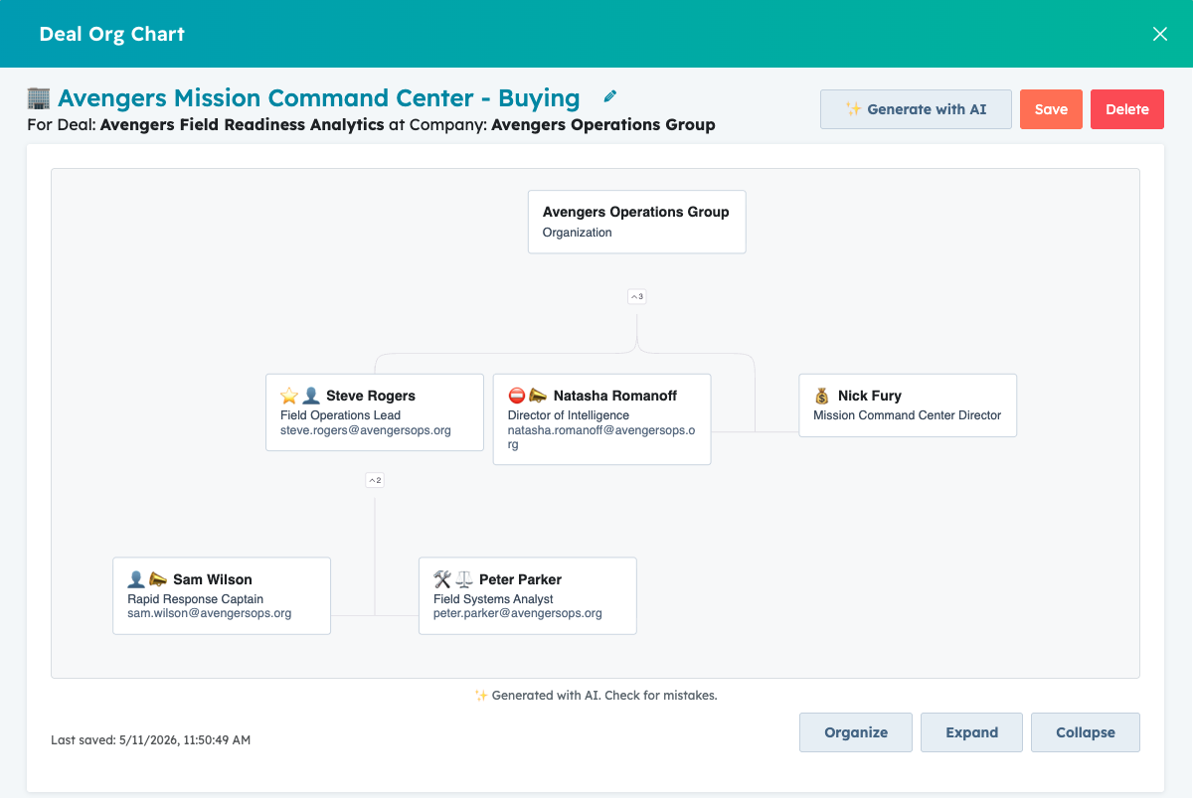Click the megaphone icon on Natasha Romanoff card
This screenshot has height=804, width=1193.
click(x=538, y=396)
